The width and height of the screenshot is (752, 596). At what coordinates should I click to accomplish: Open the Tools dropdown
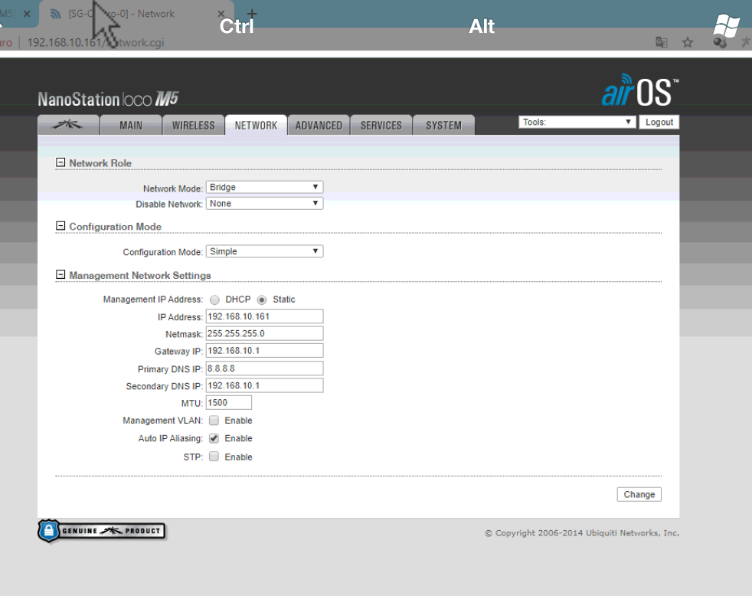click(577, 122)
